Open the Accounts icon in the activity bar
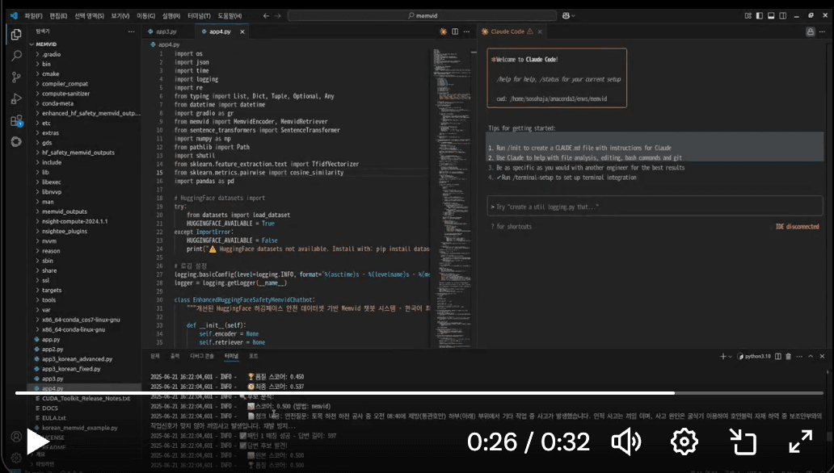This screenshot has width=834, height=473. pyautogui.click(x=17, y=436)
